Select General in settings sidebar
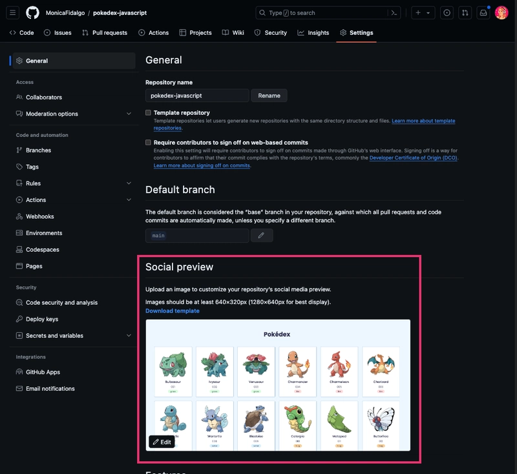This screenshot has width=517, height=474. coord(74,61)
